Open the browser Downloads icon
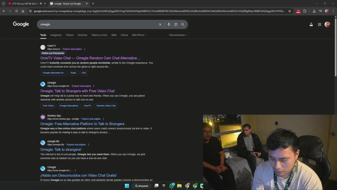Viewport: 337px width, 190px height. (314, 11)
